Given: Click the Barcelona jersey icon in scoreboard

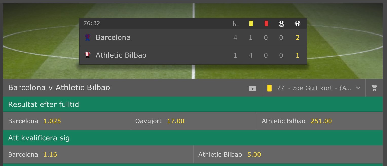Looking at the screenshot, I should (x=87, y=38).
